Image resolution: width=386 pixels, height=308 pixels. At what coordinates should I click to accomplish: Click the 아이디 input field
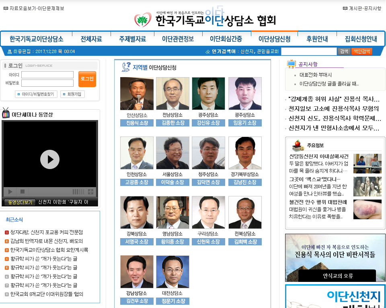tap(47, 75)
